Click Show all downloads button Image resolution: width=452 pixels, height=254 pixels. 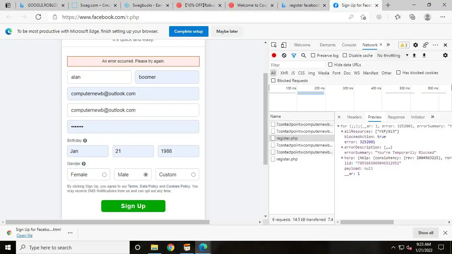(426, 233)
